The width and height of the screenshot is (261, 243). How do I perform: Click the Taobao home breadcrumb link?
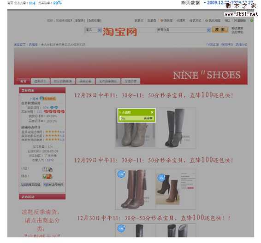pyautogui.click(x=20, y=45)
